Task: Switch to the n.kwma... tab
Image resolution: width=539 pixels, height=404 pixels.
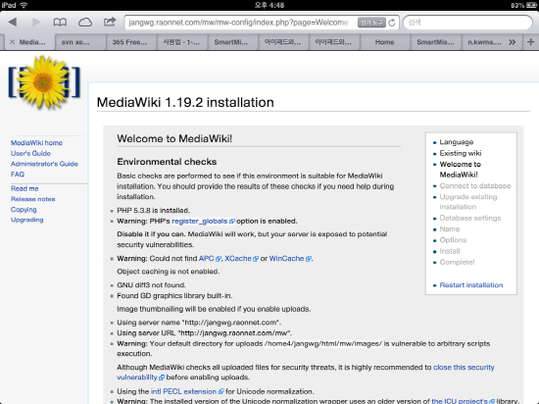Action: (x=484, y=42)
